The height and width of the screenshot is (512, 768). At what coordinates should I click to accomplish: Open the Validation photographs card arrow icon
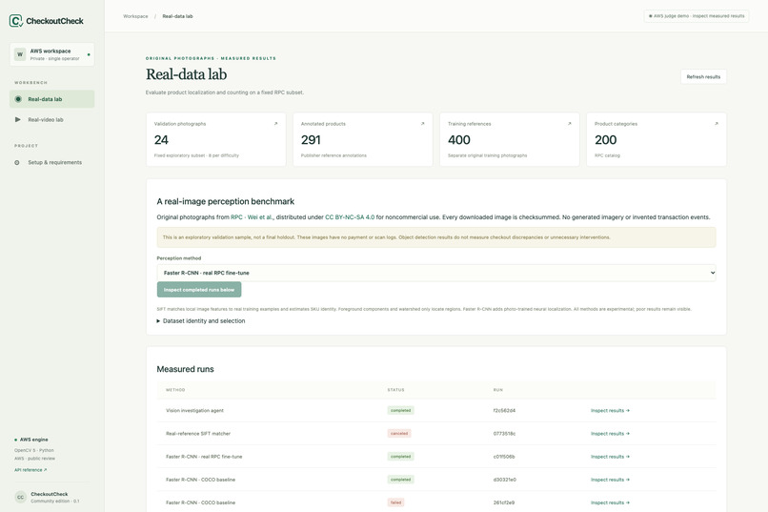275,123
